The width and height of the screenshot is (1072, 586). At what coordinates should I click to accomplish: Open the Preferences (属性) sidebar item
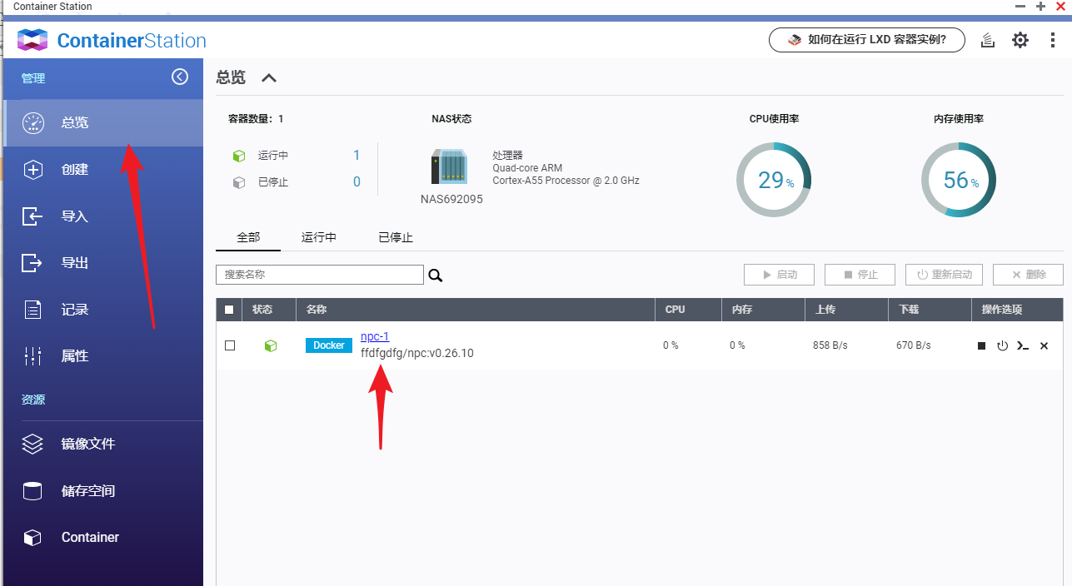click(103, 355)
